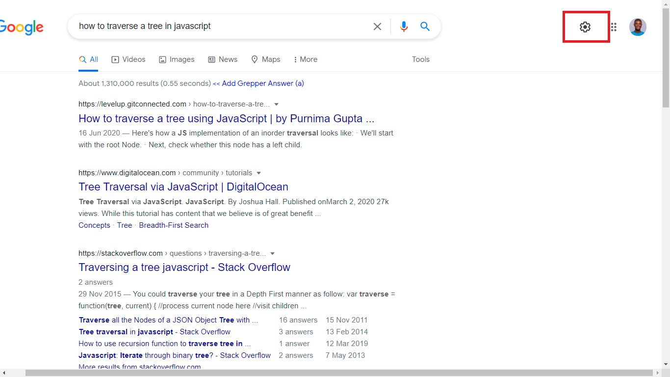Screen dimensions: 670x377
Task: Open the More search categories menu
Action: tap(306, 59)
